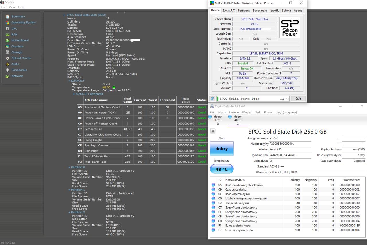Image resolution: width=367 pixels, height=245 pixels.
Task: Open the Speccy View menu
Action: point(12,7)
